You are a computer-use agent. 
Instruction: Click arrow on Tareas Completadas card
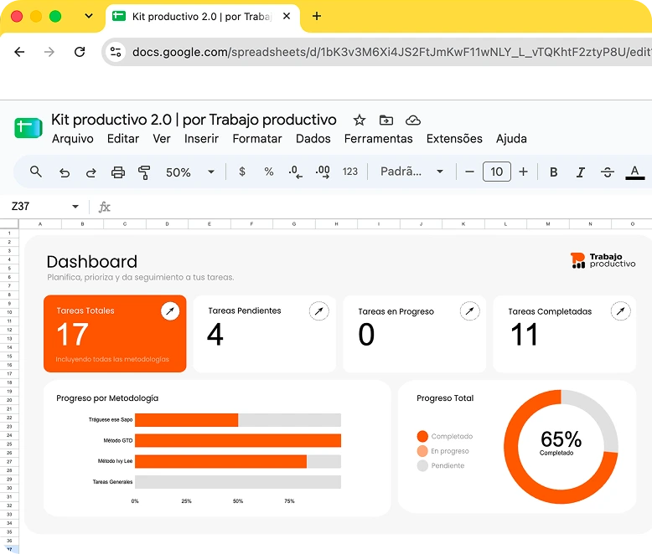(x=620, y=311)
